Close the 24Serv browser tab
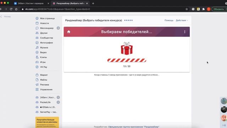The width and height of the screenshot is (227, 128). (48, 3)
